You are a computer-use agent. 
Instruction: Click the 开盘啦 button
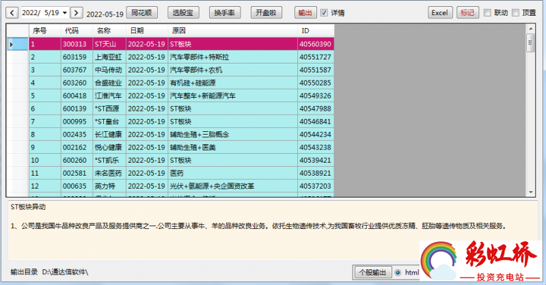coord(266,12)
